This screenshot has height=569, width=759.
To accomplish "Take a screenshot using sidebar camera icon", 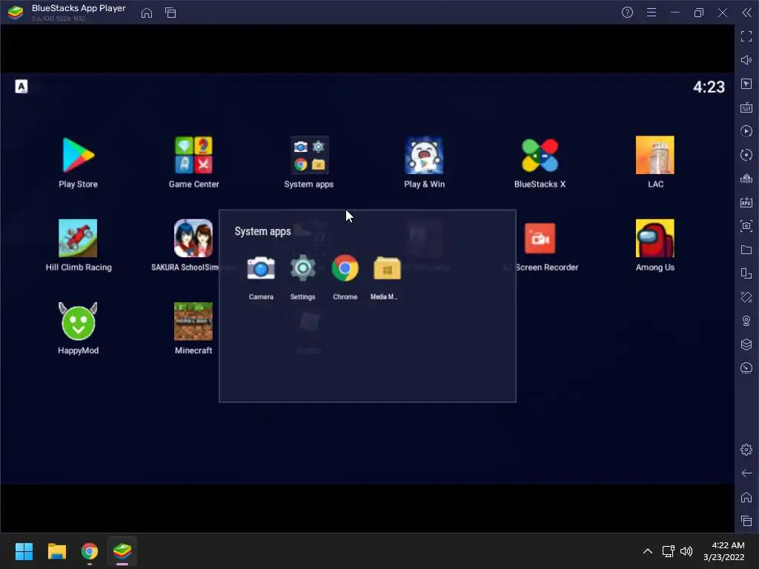I will click(746, 226).
